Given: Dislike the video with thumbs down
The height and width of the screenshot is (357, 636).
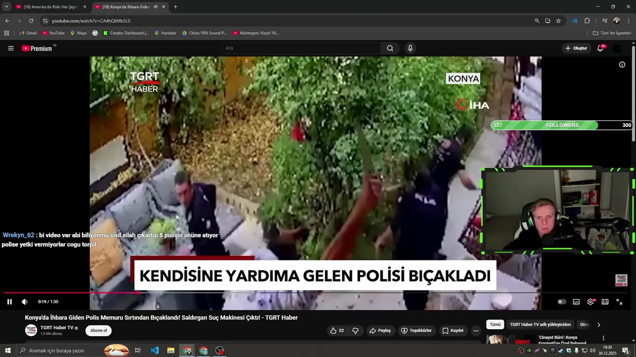Looking at the screenshot, I should click(x=355, y=331).
